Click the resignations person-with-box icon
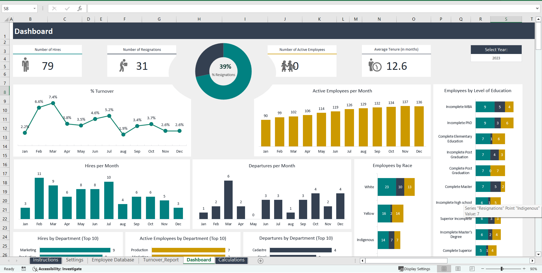542x273 pixels. point(123,66)
